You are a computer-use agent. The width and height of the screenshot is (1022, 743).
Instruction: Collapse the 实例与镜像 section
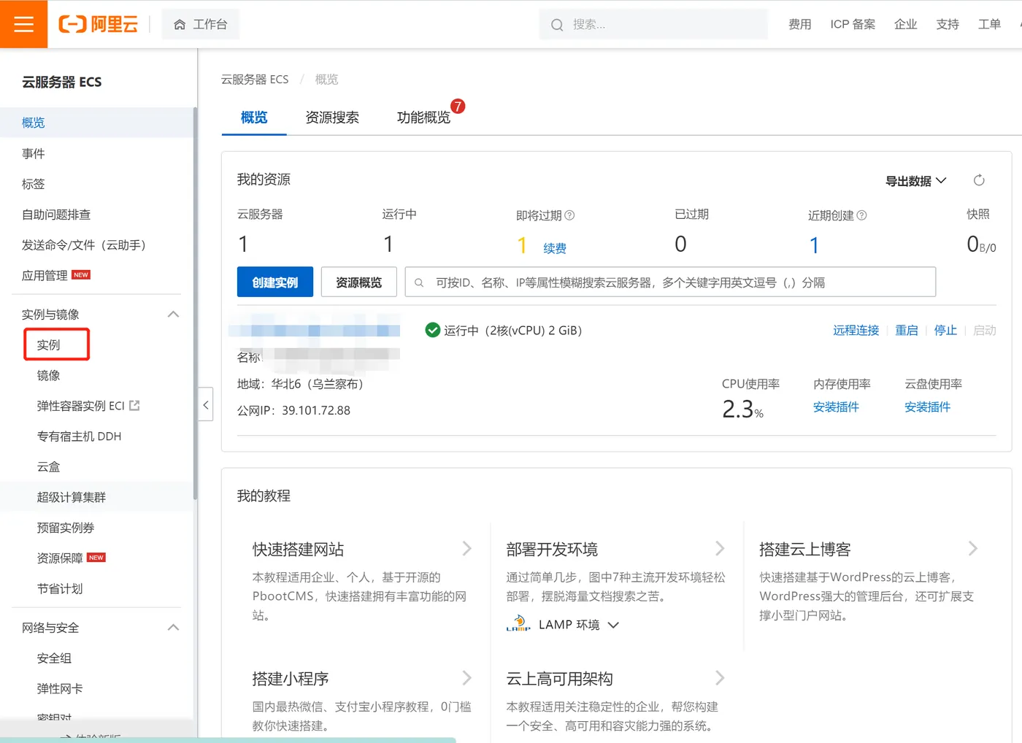coord(173,314)
